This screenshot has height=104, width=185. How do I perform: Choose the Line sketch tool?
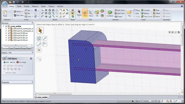pyautogui.click(x=42, y=10)
